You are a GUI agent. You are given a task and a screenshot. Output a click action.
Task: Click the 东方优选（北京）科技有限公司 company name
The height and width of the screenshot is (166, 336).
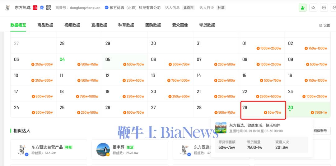tap(135, 8)
